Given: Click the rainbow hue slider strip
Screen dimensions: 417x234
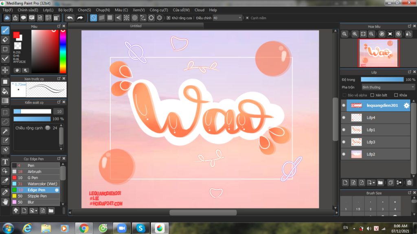Looking at the screenshot, I should click(x=63, y=51).
